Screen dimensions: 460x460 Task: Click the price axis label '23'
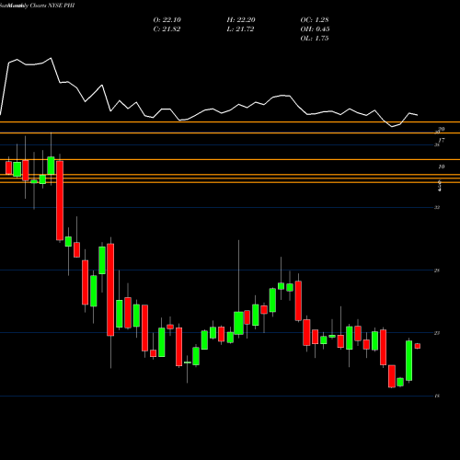[437, 333]
